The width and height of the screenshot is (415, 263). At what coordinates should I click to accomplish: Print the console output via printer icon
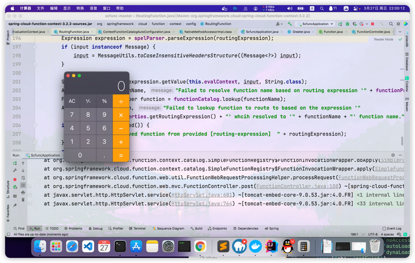(x=23, y=192)
